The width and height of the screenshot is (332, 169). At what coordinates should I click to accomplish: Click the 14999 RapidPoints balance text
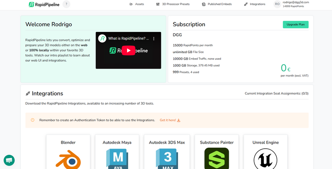(x=293, y=6)
